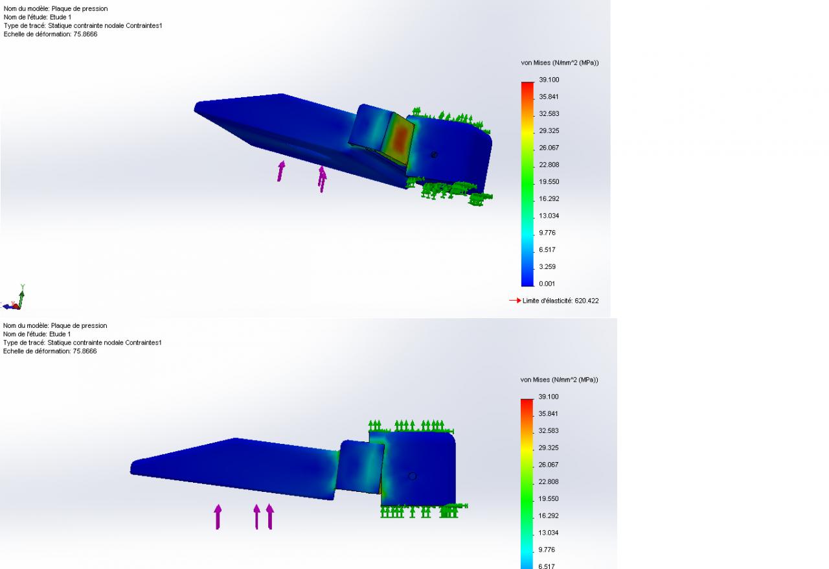Image resolution: width=829 pixels, height=569 pixels.
Task: Click the 26.067 value in upper legend
Action: (549, 148)
